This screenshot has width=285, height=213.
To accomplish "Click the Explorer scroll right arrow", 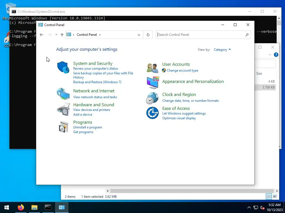I will point(277,191).
